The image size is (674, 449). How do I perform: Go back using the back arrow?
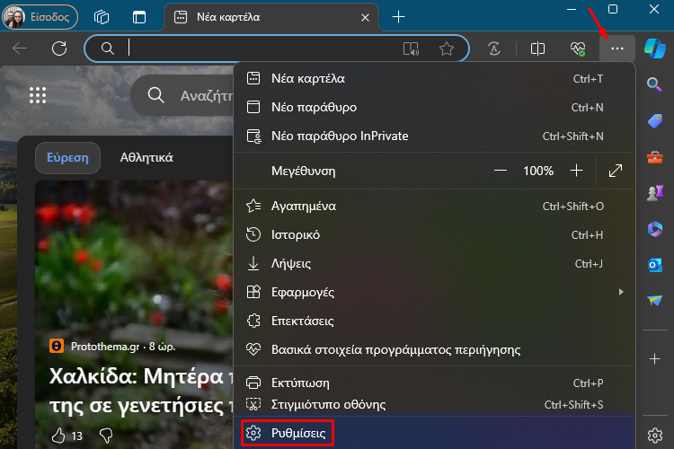coord(20,48)
